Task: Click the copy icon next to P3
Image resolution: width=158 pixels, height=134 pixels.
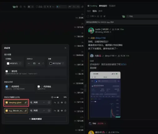Action: pos(82,7)
